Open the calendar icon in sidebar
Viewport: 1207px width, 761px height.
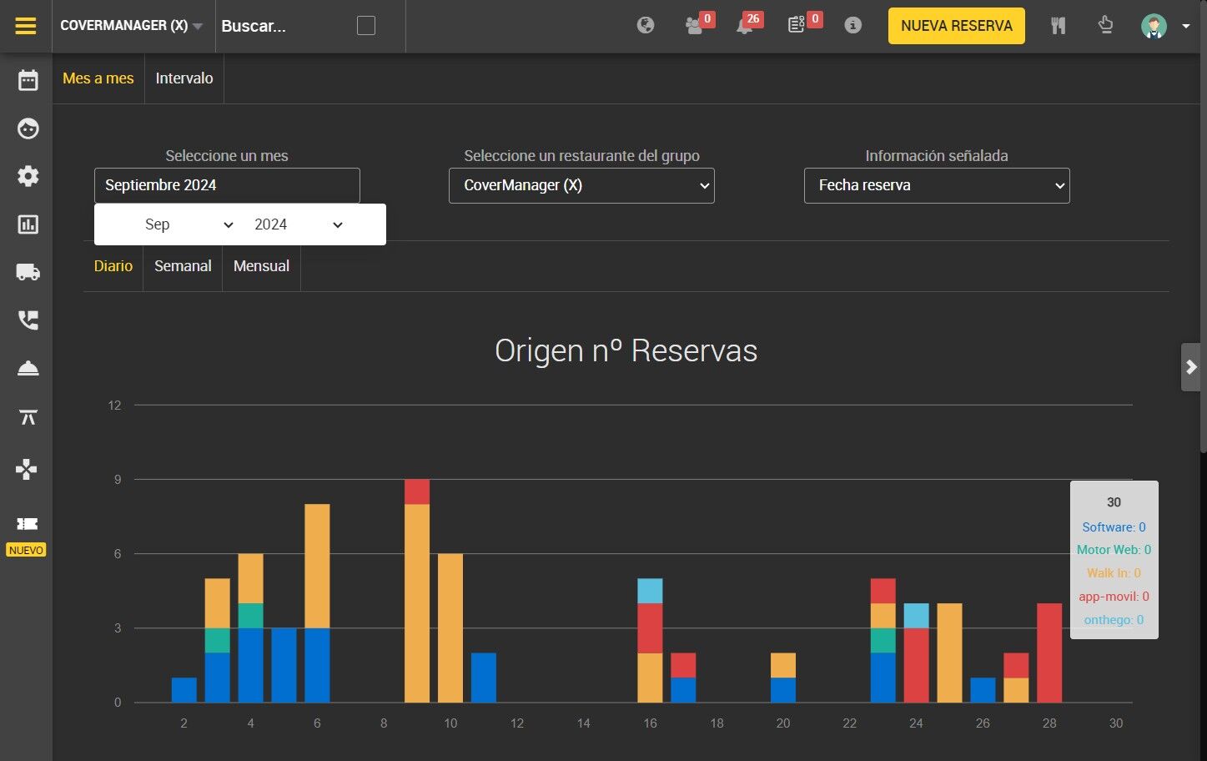tap(28, 80)
